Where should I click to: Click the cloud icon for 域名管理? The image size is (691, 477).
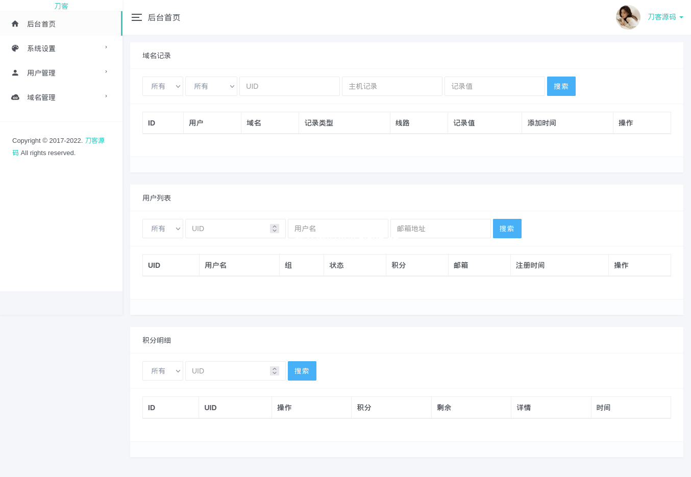point(15,97)
